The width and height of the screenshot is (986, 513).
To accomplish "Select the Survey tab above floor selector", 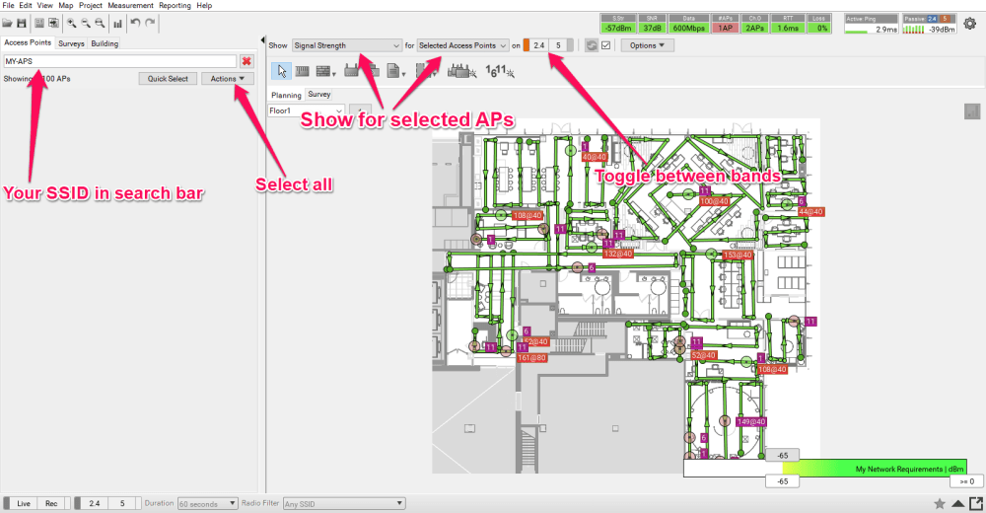I will [319, 94].
